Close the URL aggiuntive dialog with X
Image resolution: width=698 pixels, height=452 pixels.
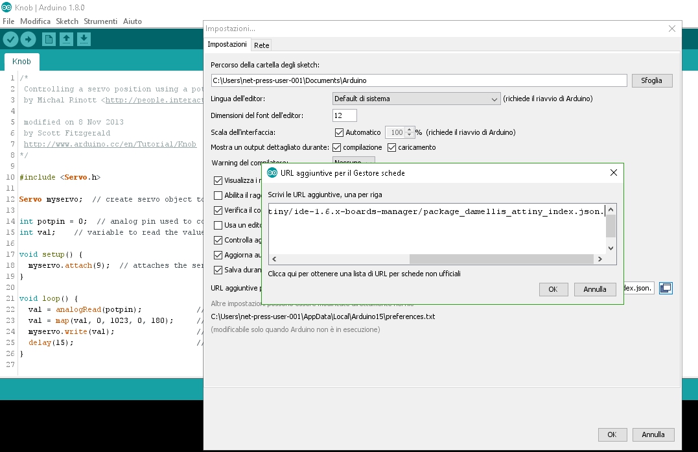[x=613, y=172]
